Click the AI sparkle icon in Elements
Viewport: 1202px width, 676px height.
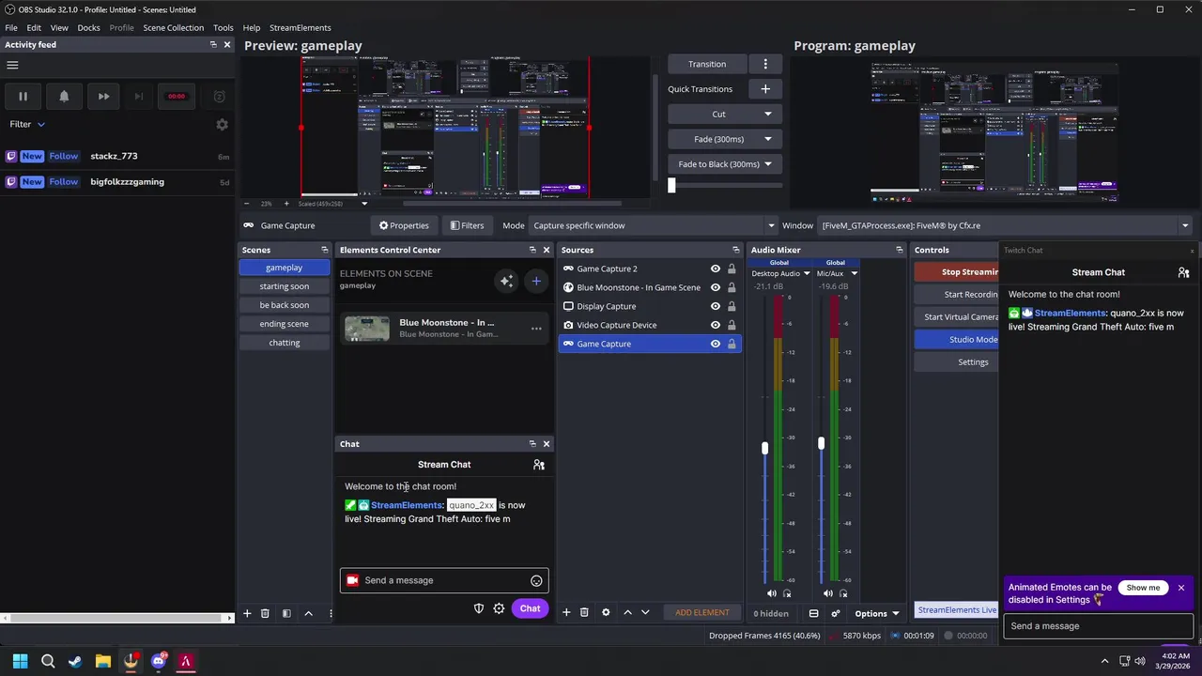(506, 281)
